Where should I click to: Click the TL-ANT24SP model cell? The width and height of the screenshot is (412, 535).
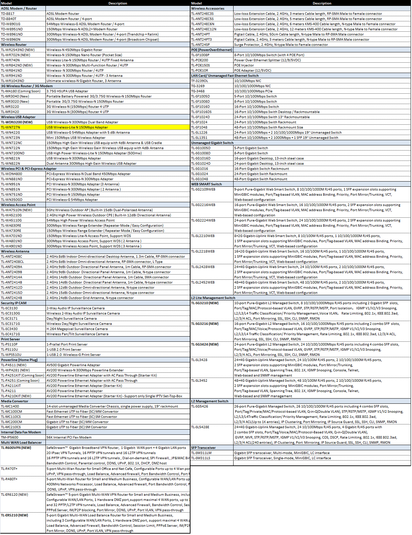click(212, 45)
